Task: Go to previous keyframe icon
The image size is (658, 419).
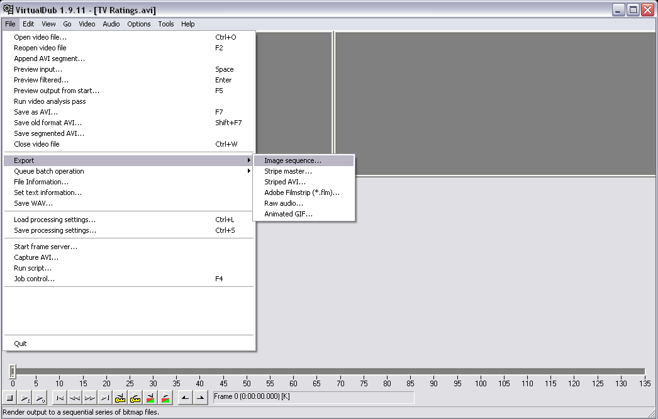Action: (x=120, y=398)
